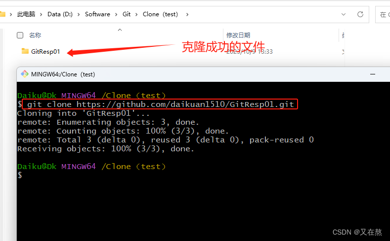This screenshot has width=390, height=241.
Task: Sort by 名称 column header
Action: [35, 35]
